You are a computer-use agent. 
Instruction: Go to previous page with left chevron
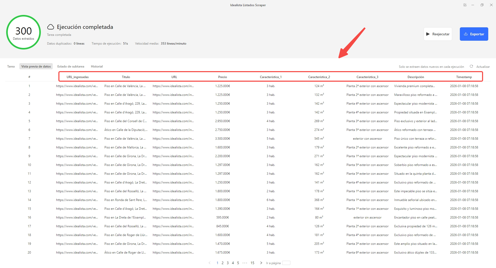click(210, 263)
